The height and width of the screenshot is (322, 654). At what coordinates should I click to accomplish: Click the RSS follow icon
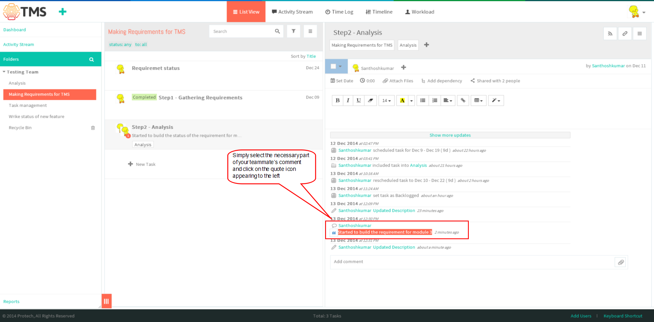point(610,34)
